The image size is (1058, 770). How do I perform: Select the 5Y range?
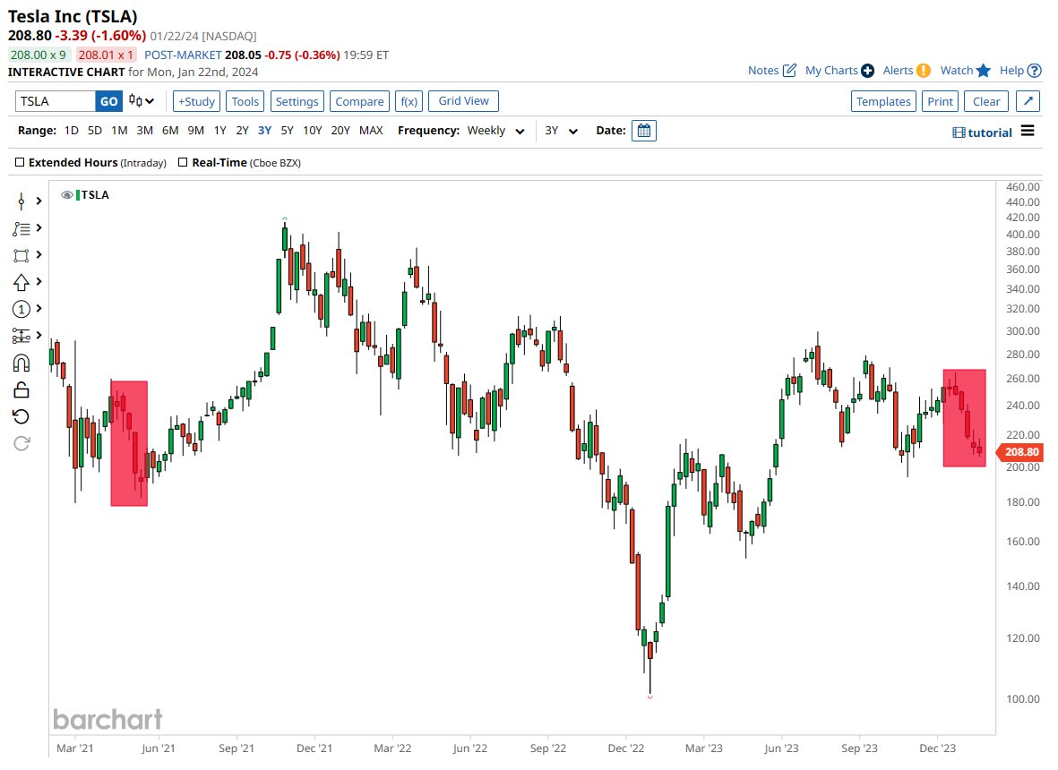pyautogui.click(x=287, y=131)
